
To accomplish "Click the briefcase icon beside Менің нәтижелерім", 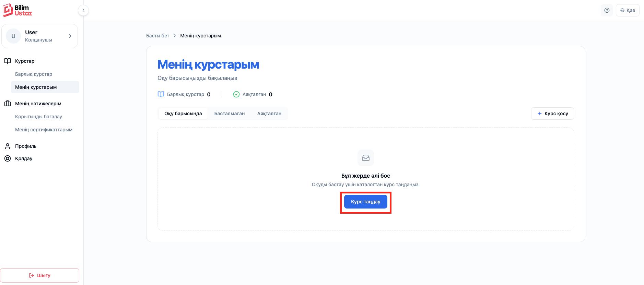I will click(8, 104).
